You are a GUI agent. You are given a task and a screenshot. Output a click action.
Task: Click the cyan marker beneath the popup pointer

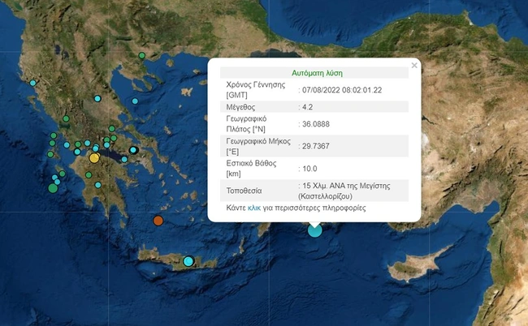pyautogui.click(x=314, y=230)
